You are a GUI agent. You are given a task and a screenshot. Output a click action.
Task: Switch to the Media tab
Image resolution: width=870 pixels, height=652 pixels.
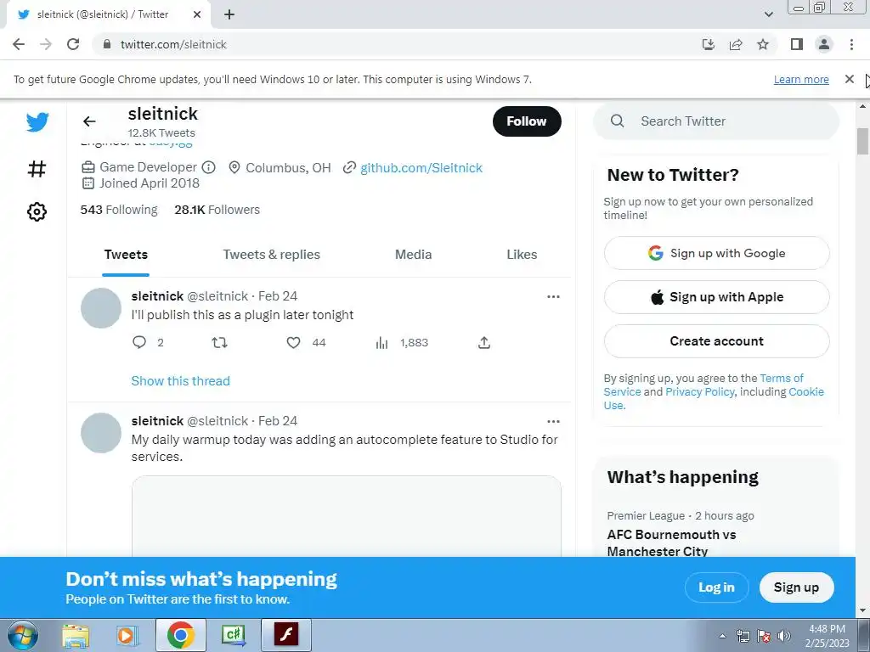[x=414, y=255]
